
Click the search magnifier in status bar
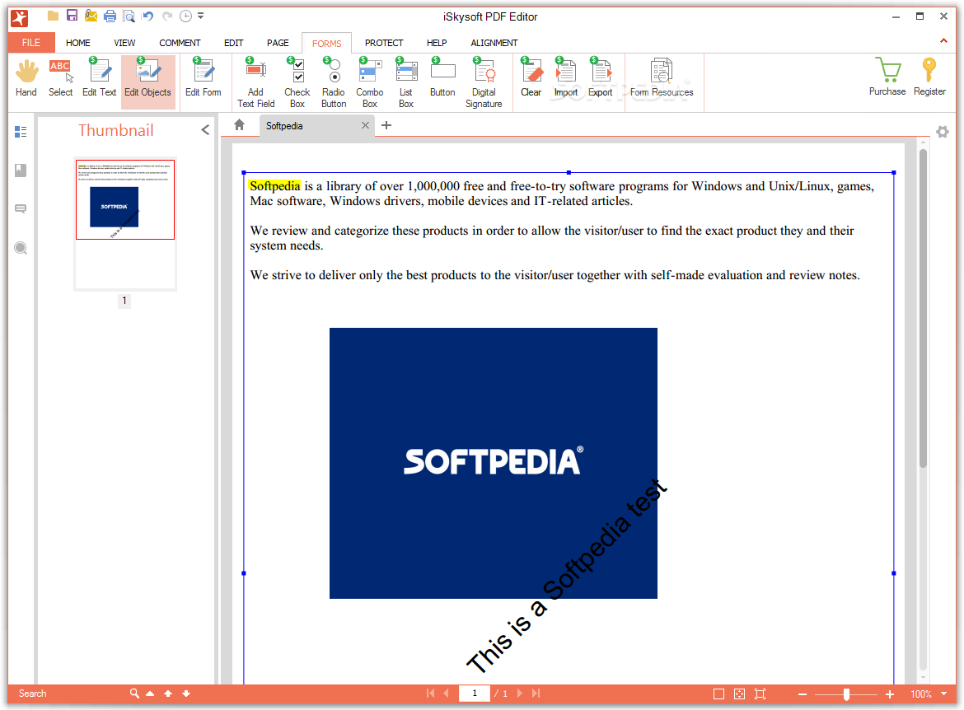pyautogui.click(x=134, y=694)
